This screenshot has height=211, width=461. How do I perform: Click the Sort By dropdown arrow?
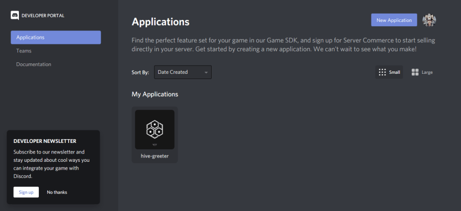[x=206, y=72]
